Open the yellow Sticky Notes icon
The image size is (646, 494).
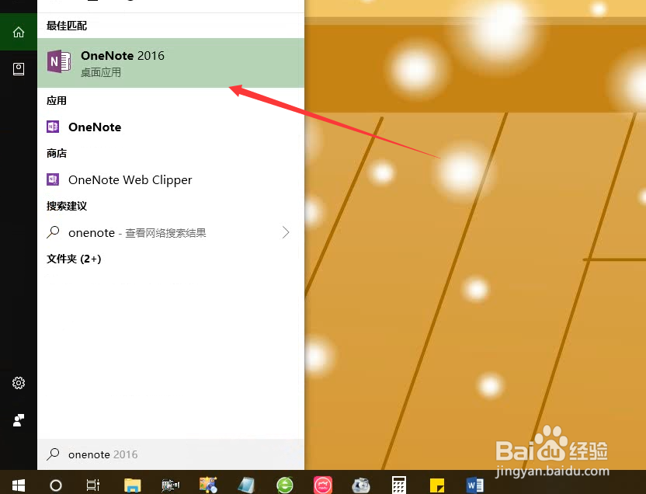pyautogui.click(x=436, y=485)
